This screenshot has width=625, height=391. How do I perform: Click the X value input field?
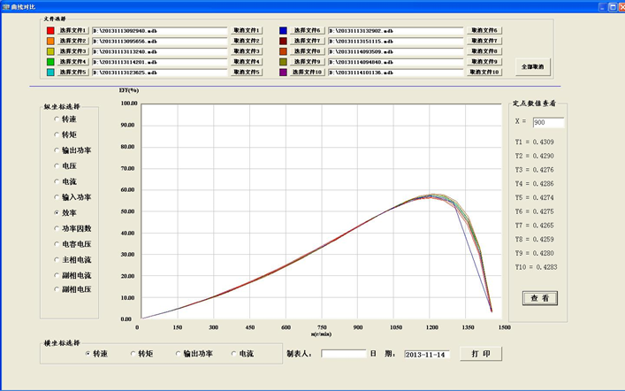pyautogui.click(x=547, y=123)
